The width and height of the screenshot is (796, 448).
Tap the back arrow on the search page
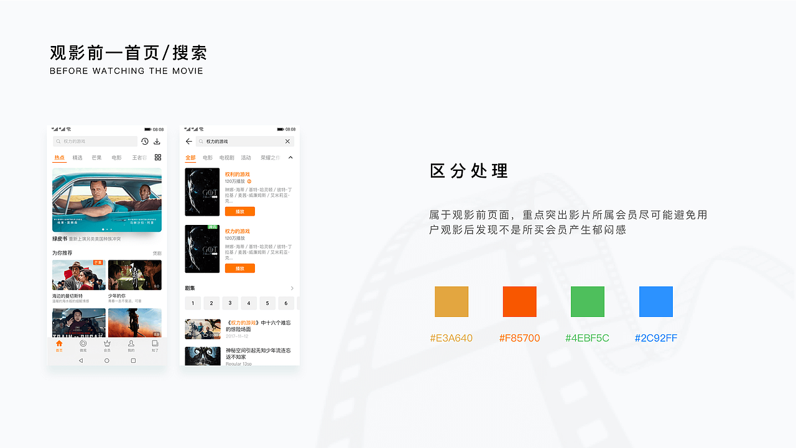[188, 140]
